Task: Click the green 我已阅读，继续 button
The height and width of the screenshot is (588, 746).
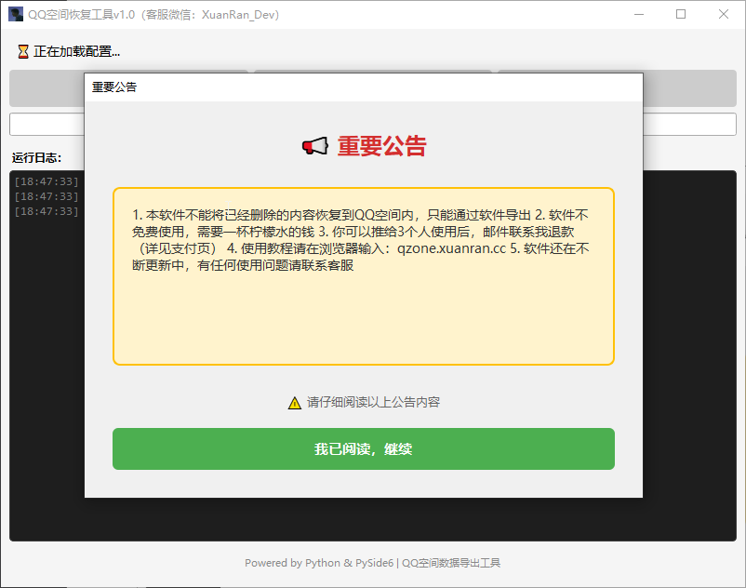Action: [x=363, y=448]
